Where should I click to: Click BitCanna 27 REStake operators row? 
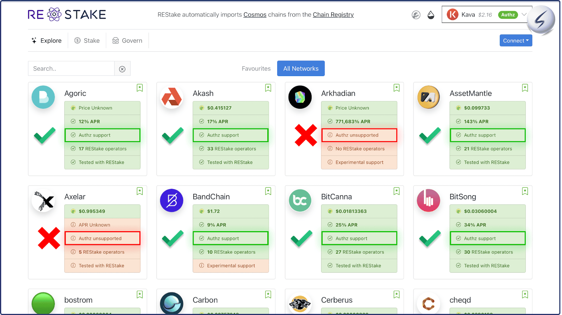tap(359, 252)
